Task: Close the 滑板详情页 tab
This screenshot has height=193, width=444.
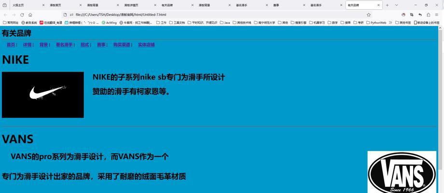Action: (x=155, y=5)
